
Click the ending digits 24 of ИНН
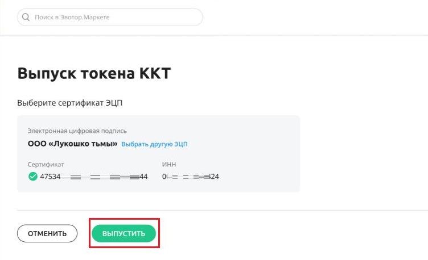[215, 177]
